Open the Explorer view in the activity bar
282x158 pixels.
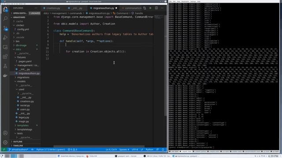click(5, 9)
